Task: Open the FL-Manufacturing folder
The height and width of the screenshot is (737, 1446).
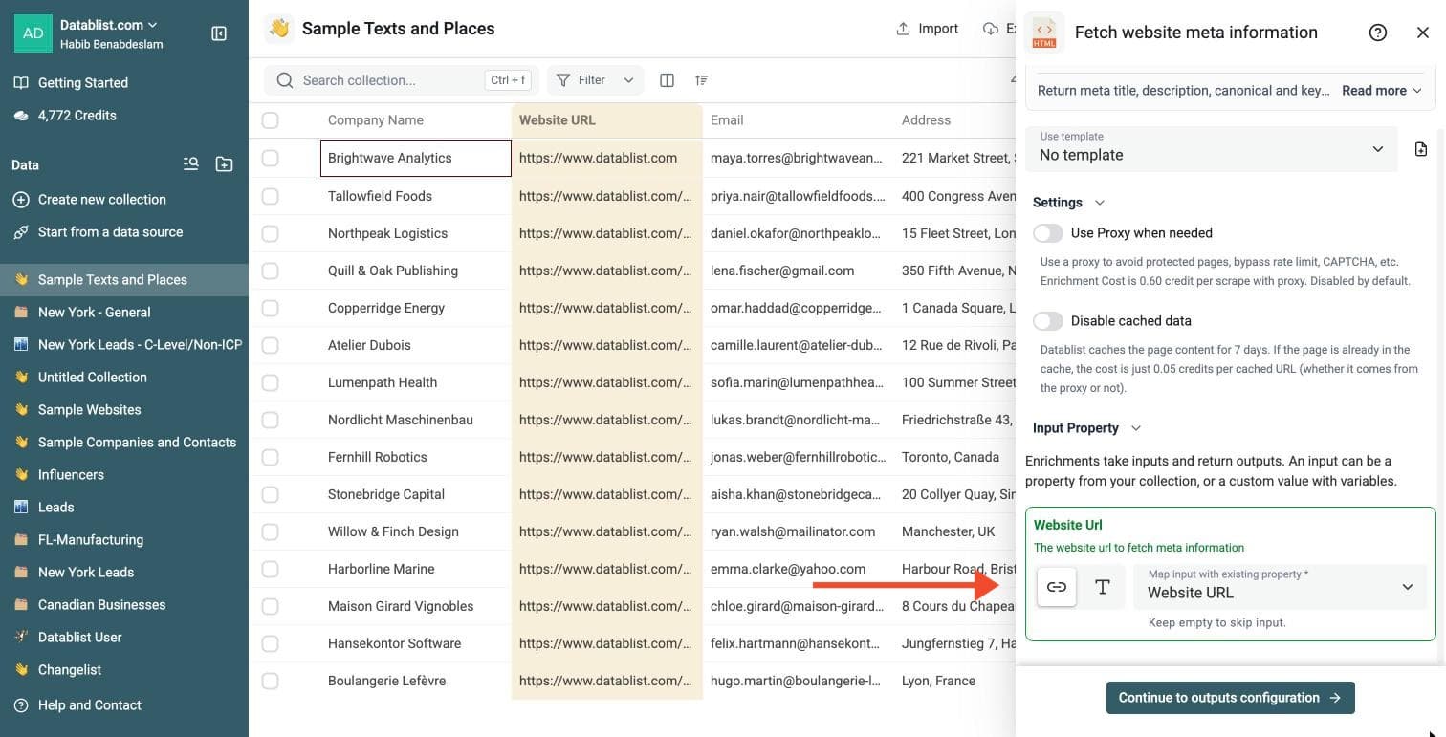Action: click(x=124, y=540)
